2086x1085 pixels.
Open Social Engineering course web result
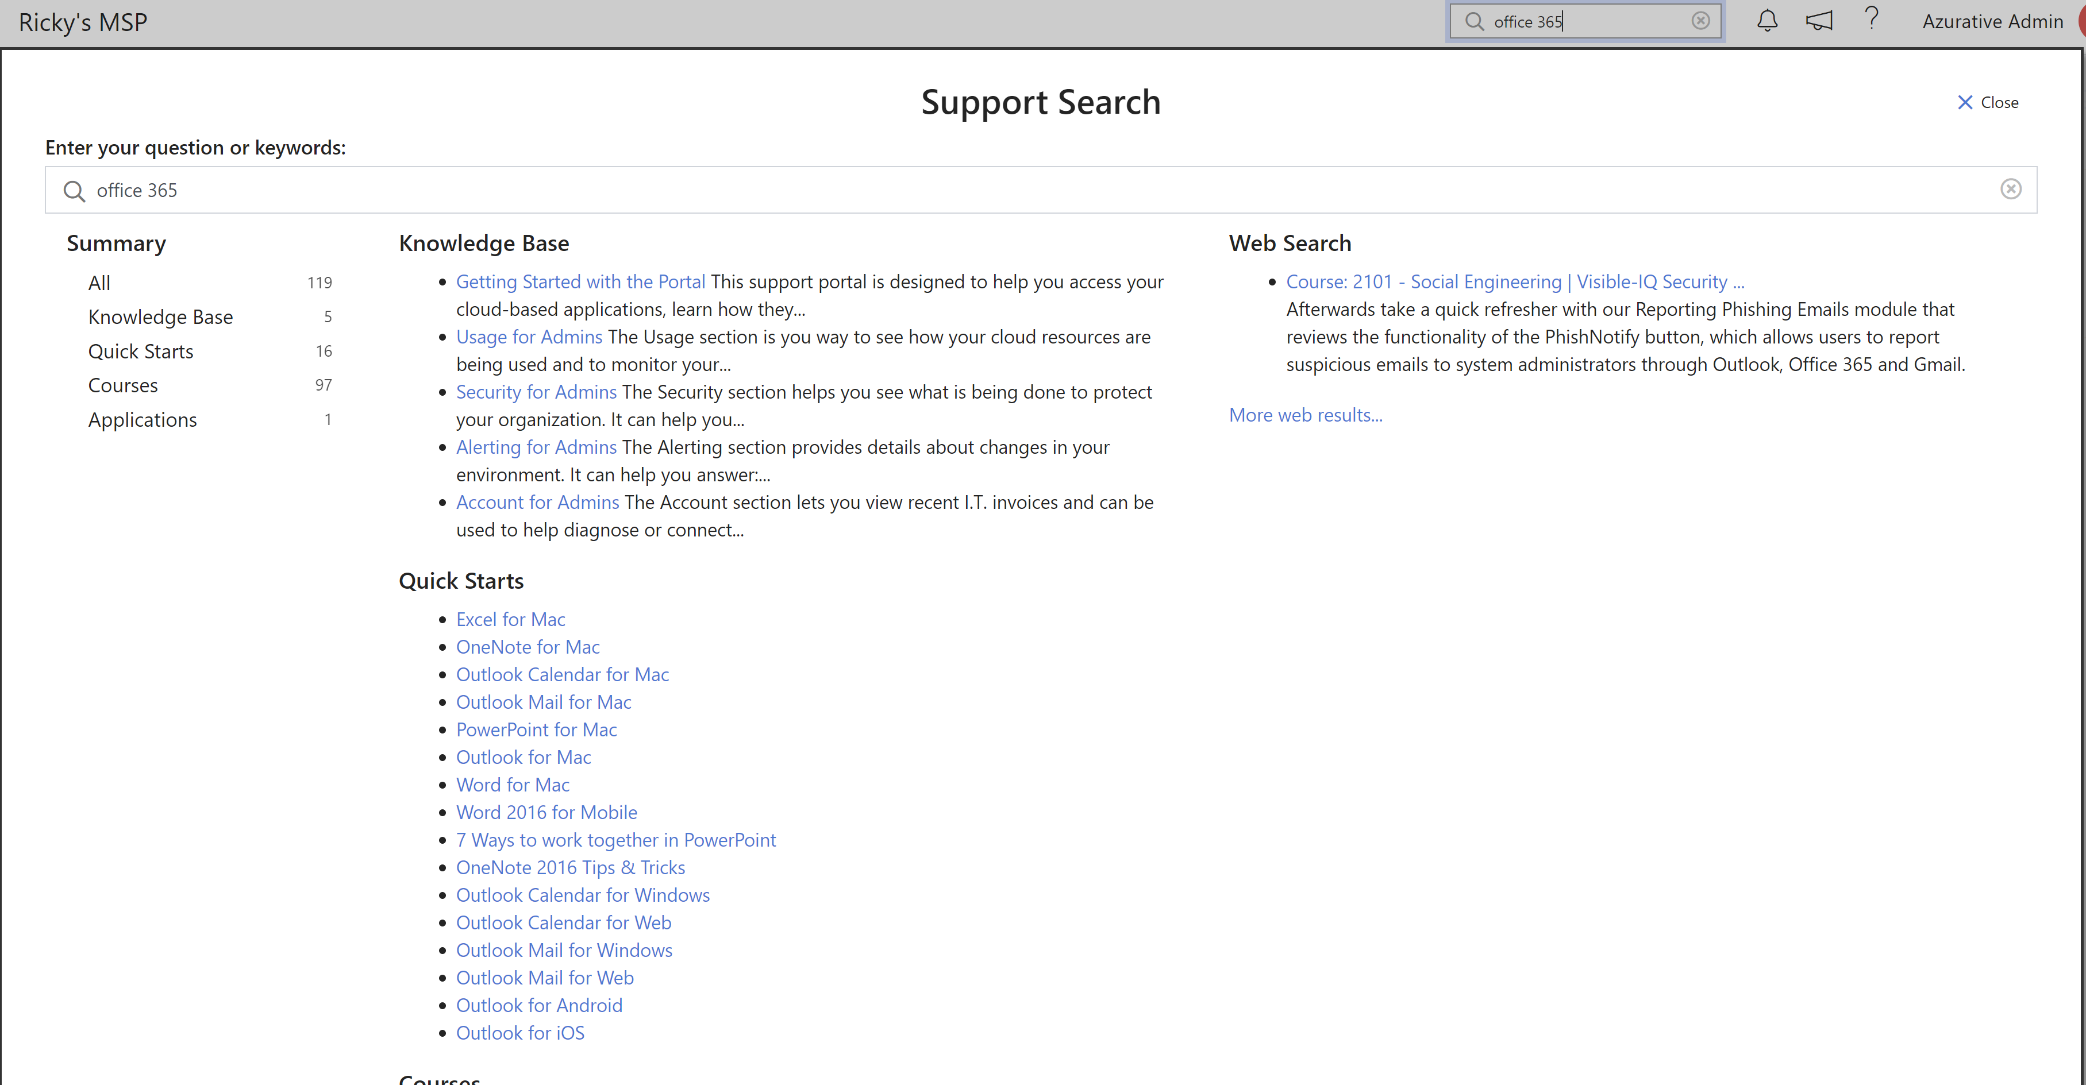click(x=1514, y=281)
